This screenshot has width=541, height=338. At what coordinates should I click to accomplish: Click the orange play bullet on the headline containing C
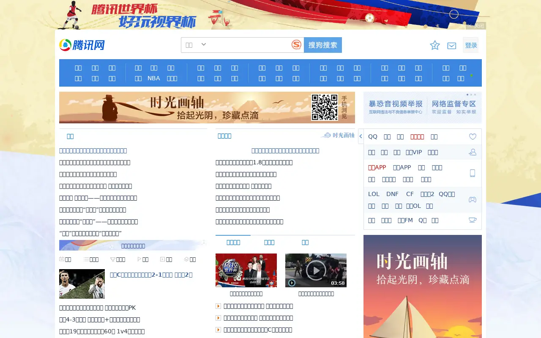pyautogui.click(x=218, y=330)
